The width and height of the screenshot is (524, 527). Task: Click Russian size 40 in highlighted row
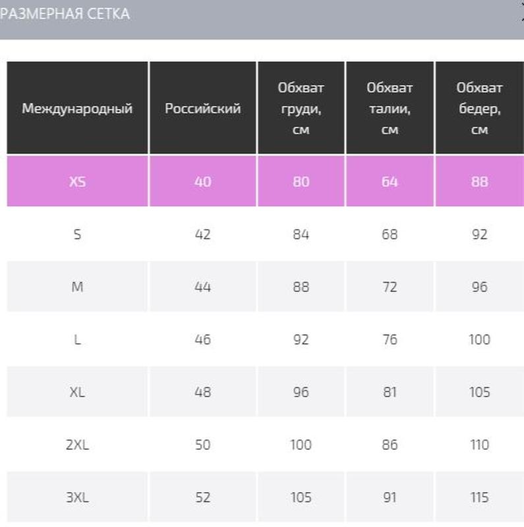click(203, 181)
